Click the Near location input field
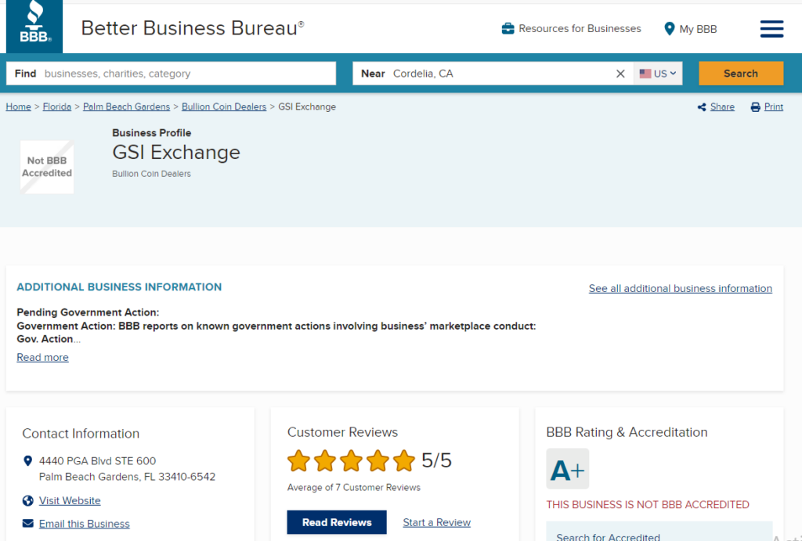The width and height of the screenshot is (802, 541). pyautogui.click(x=493, y=74)
